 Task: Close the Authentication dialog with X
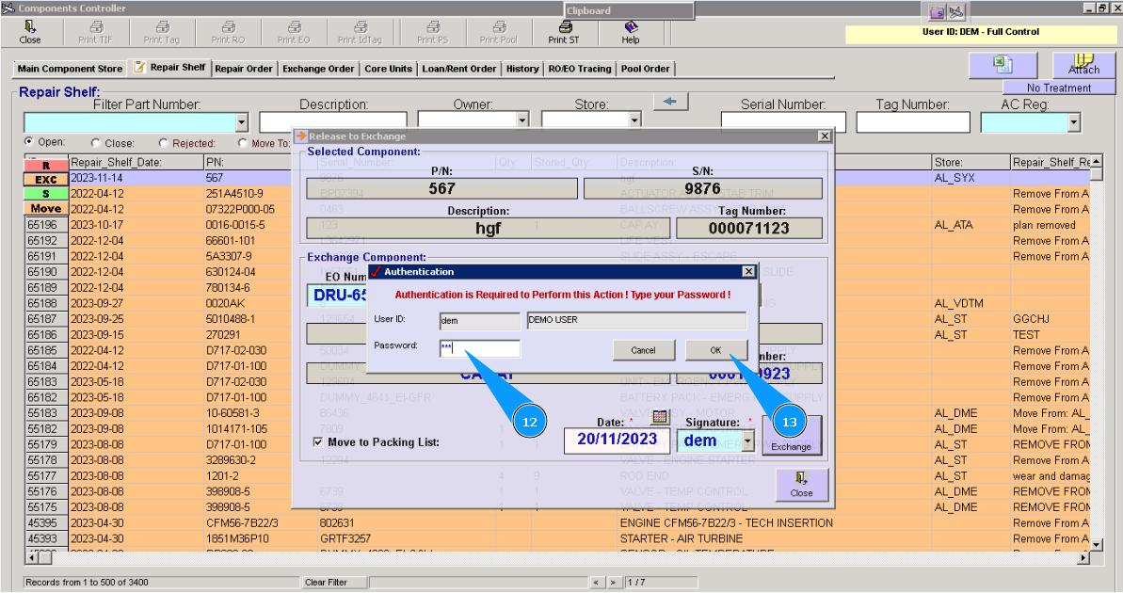pos(748,271)
